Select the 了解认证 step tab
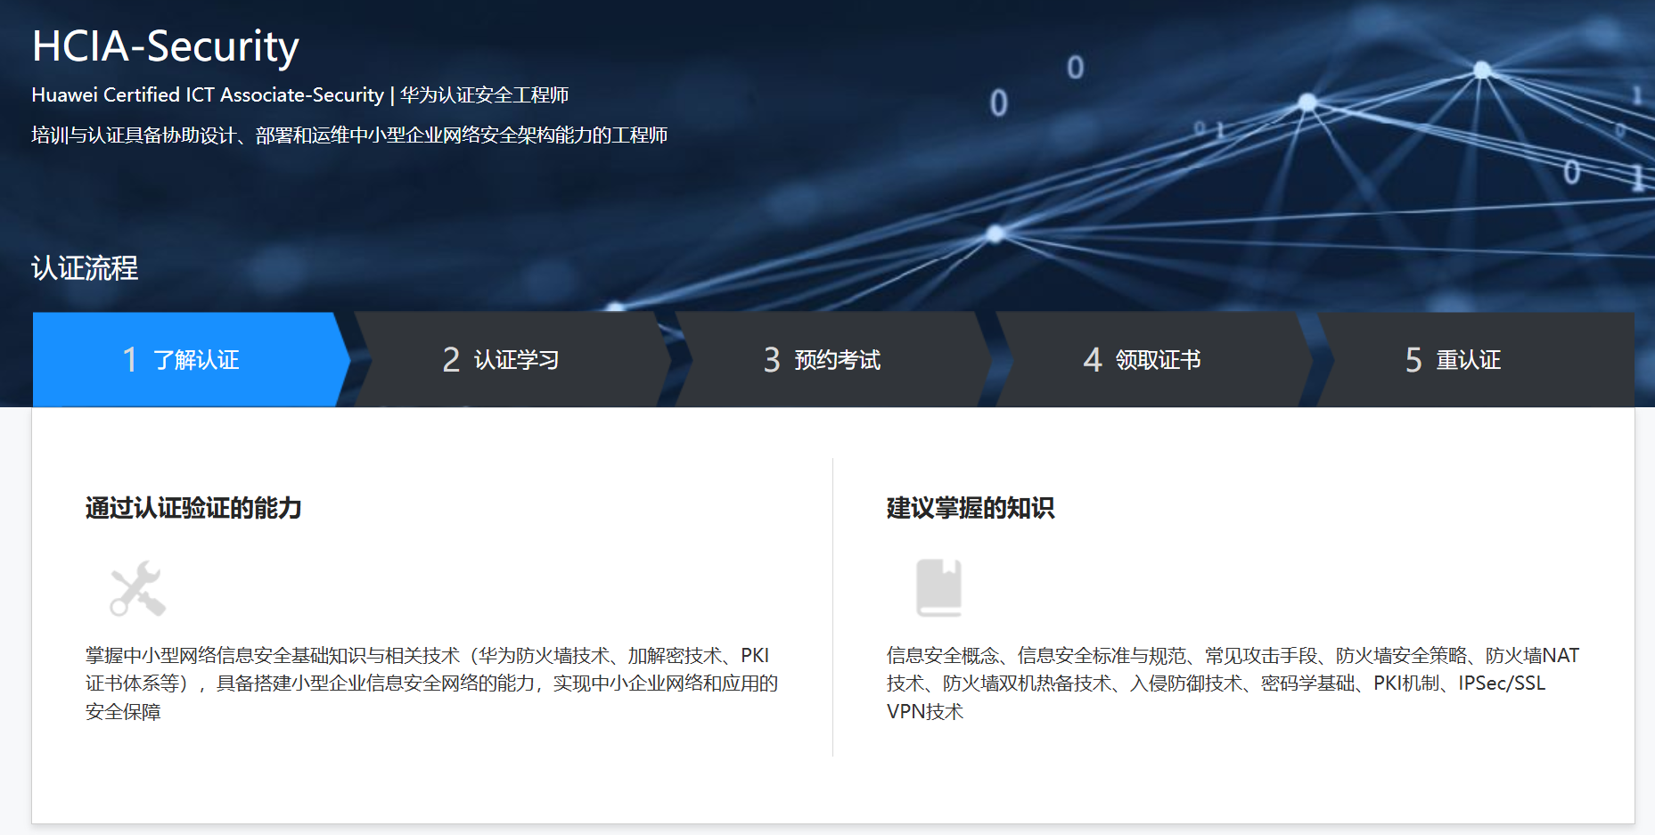The width and height of the screenshot is (1655, 835). (191, 359)
